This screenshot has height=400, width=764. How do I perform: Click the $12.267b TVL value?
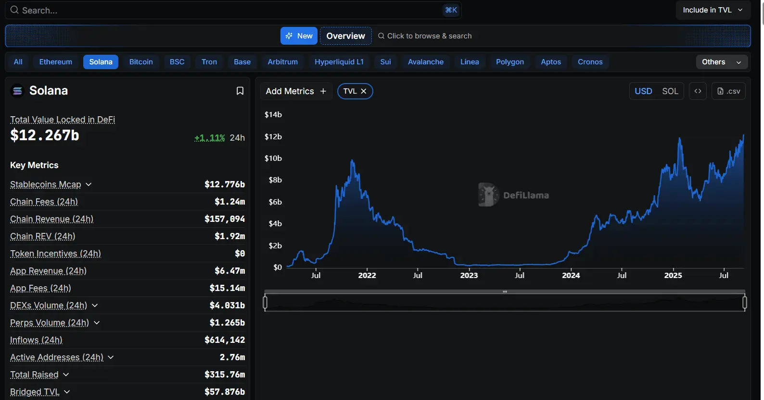click(x=45, y=135)
